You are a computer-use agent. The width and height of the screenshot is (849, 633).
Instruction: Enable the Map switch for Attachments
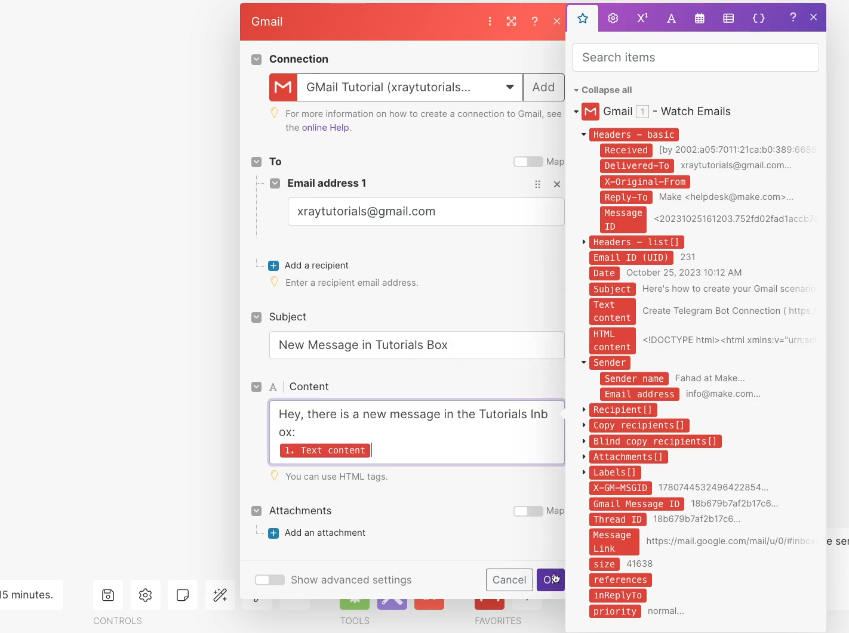528,511
